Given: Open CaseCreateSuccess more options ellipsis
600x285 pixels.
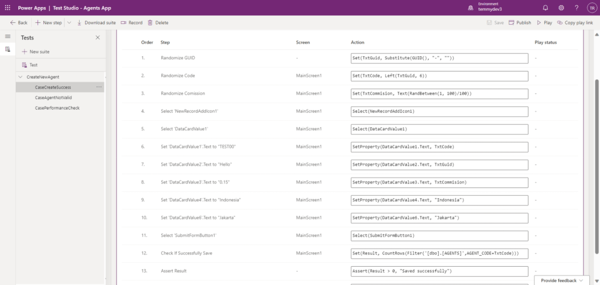Looking at the screenshot, I should pos(99,87).
